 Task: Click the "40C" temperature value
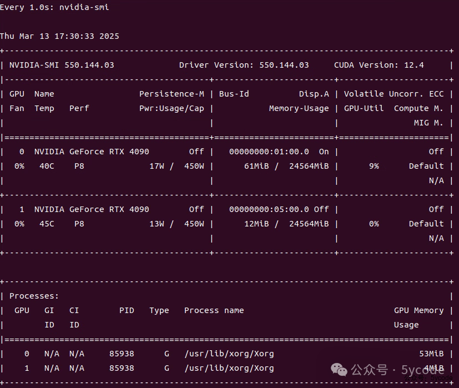point(47,166)
